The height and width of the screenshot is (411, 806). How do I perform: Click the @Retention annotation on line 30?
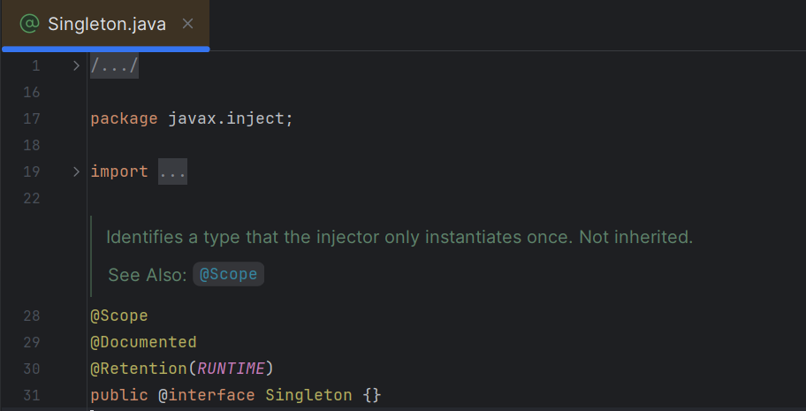tap(138, 369)
